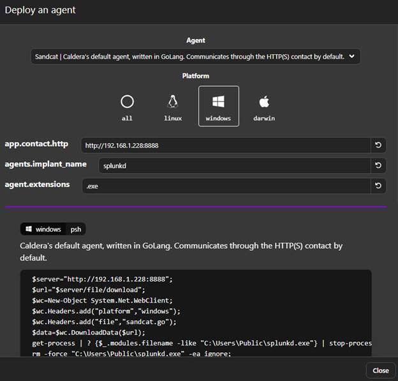Image resolution: width=398 pixels, height=381 pixels.
Task: Reset the agents.implant_name field value
Action: click(x=378, y=165)
